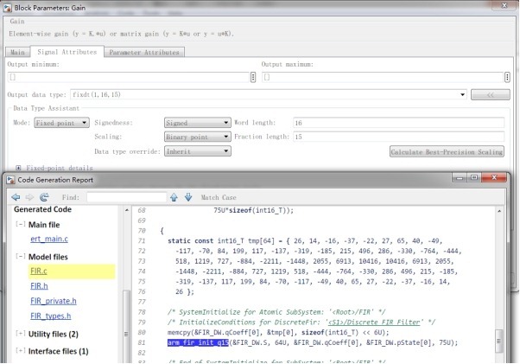Open the Signedness dropdown
Viewport: 520px width, 364px height.
tap(198, 123)
